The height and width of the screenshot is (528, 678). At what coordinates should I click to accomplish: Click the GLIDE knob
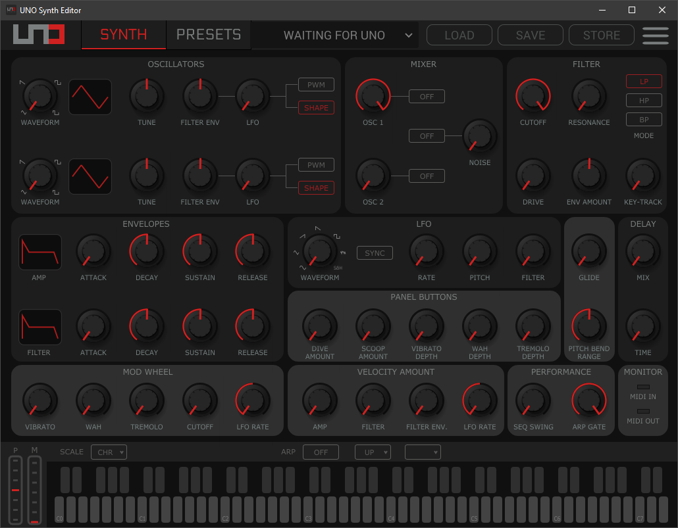(x=589, y=251)
